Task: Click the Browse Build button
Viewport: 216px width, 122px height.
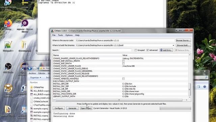Action: pyautogui.click(x=183, y=45)
